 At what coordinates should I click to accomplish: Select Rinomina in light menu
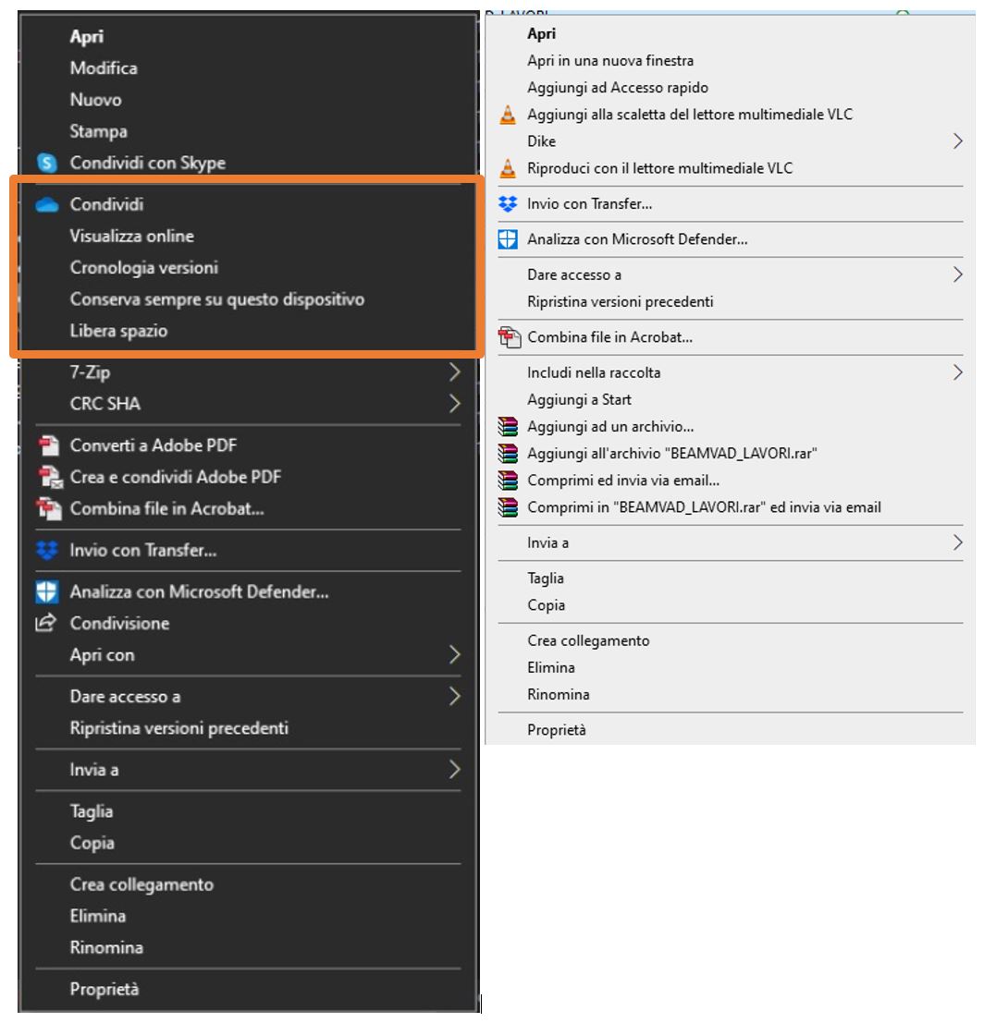point(558,695)
